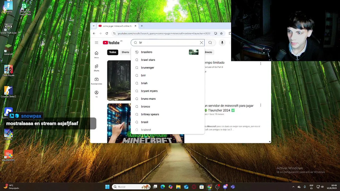Open the Chrome tab search dropdown
Screen dimensions: 340x191
pyautogui.click(x=93, y=26)
